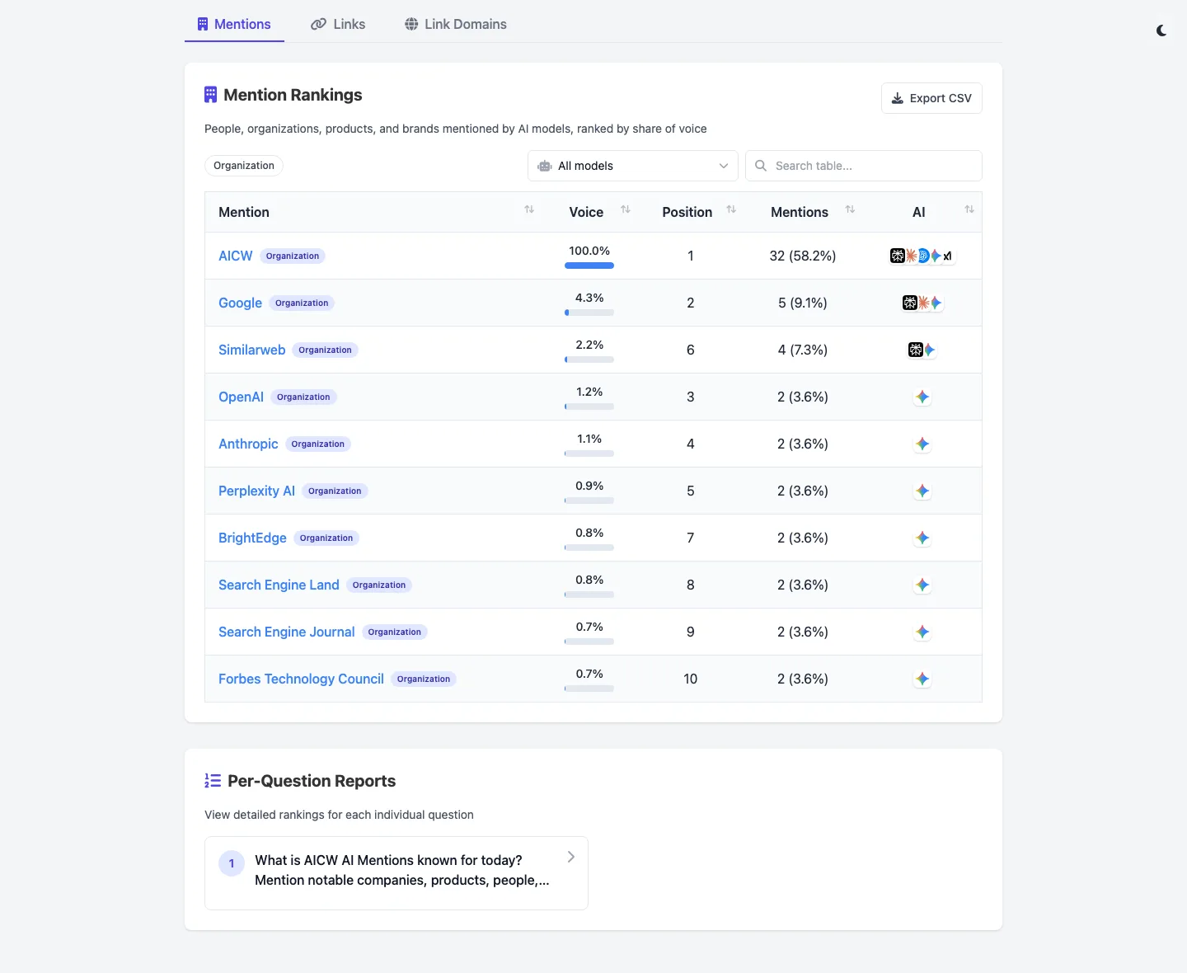
Task: Click the Gemini icon in OpenAI row
Action: click(x=922, y=397)
